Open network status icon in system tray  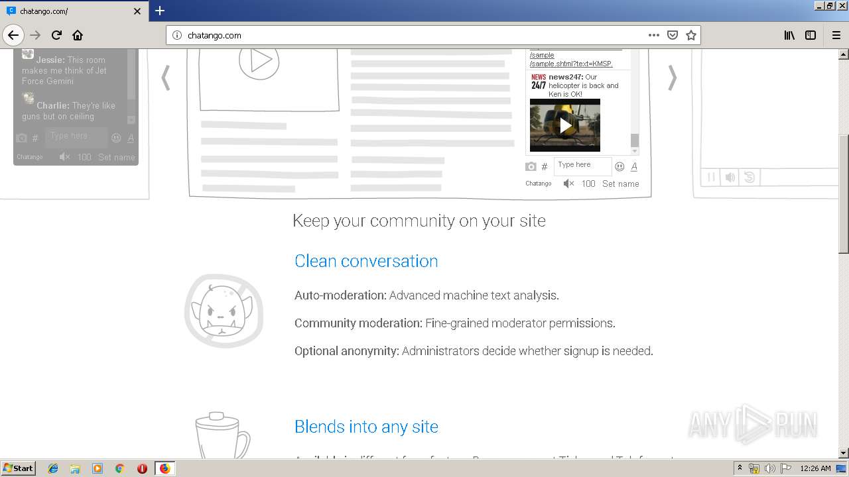[754, 468]
